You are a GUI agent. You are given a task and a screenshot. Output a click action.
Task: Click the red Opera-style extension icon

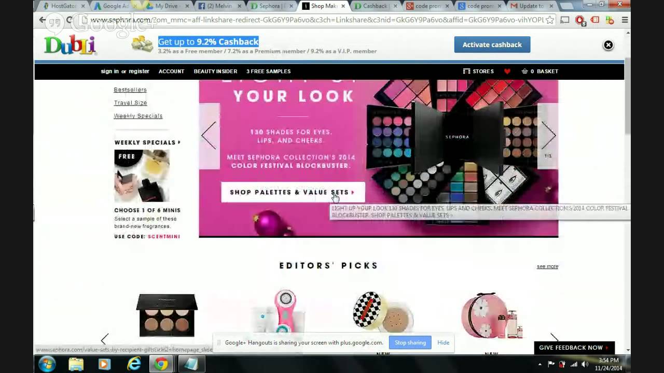(580, 20)
